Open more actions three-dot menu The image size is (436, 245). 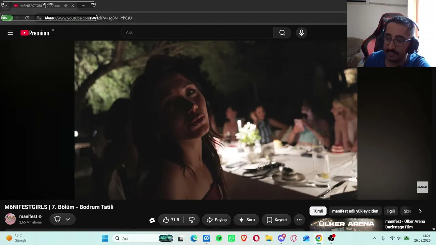tap(299, 220)
